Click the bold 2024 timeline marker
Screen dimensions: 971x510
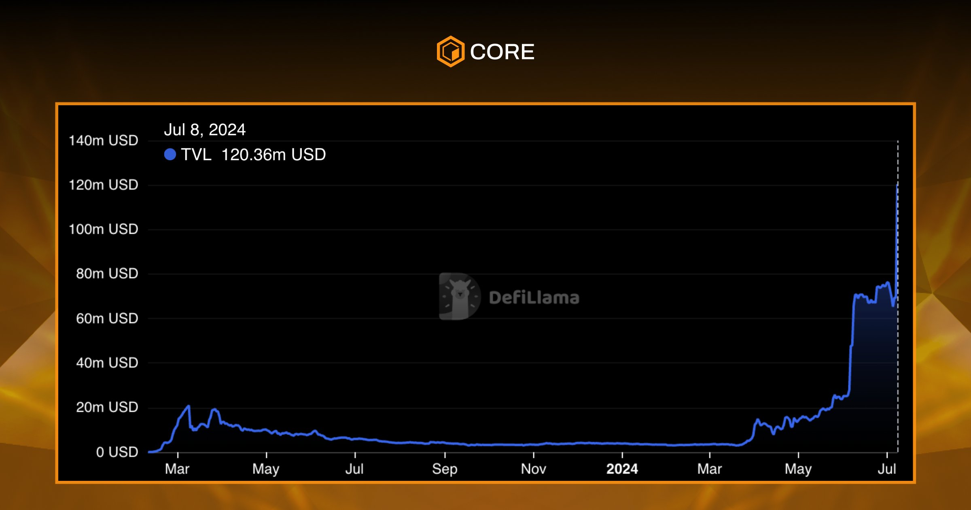pos(622,469)
